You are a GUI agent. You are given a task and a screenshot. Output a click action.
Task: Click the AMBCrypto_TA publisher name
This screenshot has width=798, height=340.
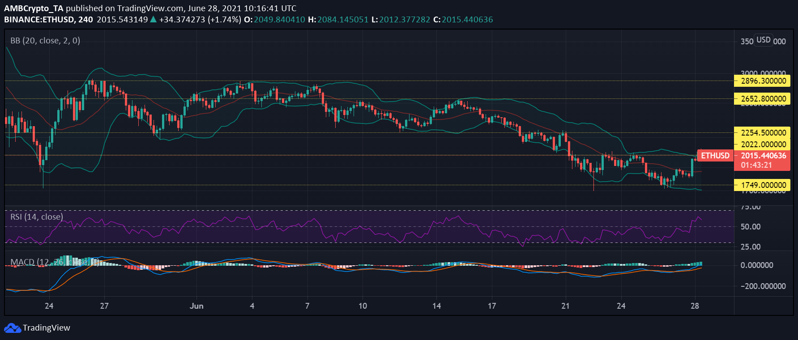[x=34, y=8]
